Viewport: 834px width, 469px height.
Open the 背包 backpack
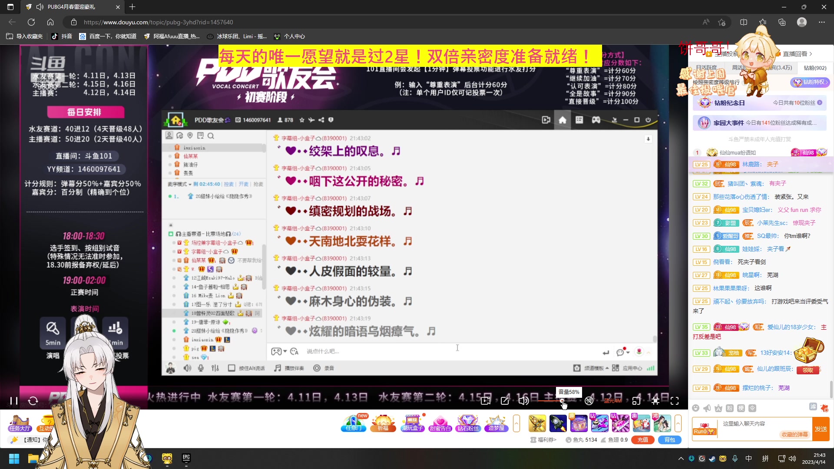tap(670, 440)
